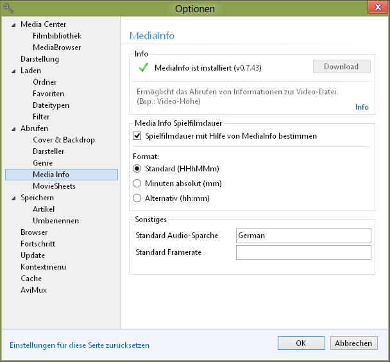Select the Media Info tree item
The image size is (390, 362).
pyautogui.click(x=62, y=175)
